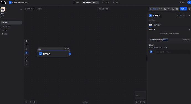Open the 工具 (Tools) tab
The height and width of the screenshot is (104, 191).
[116, 2]
